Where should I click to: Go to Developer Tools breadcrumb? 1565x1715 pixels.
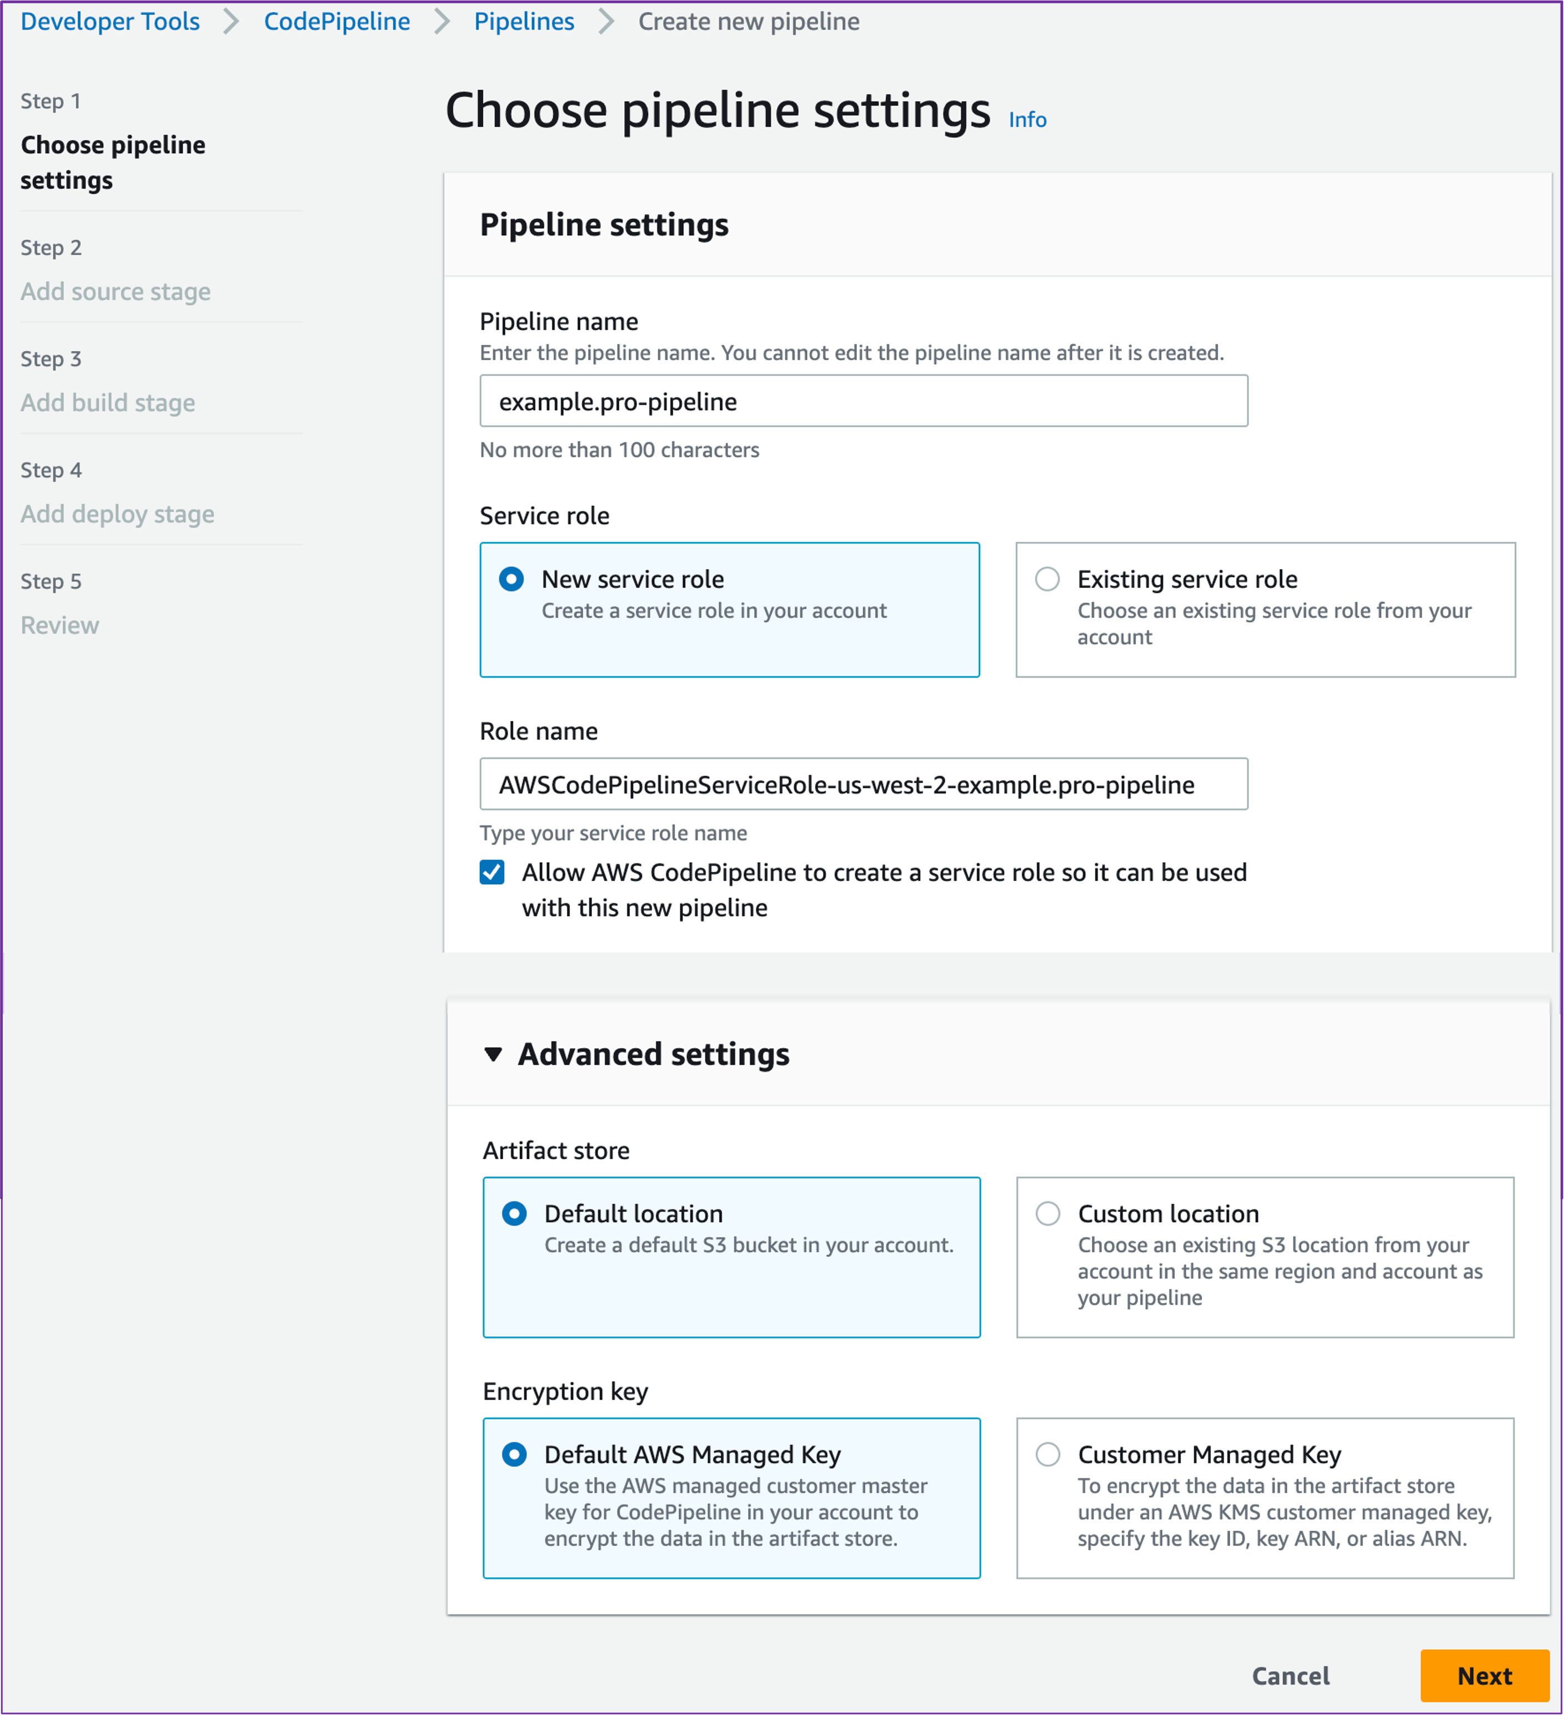click(110, 21)
